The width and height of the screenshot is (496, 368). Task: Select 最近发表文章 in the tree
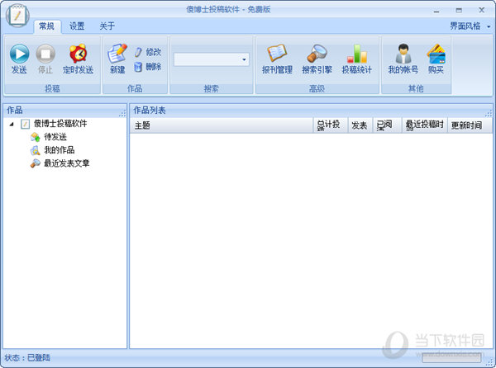point(67,163)
